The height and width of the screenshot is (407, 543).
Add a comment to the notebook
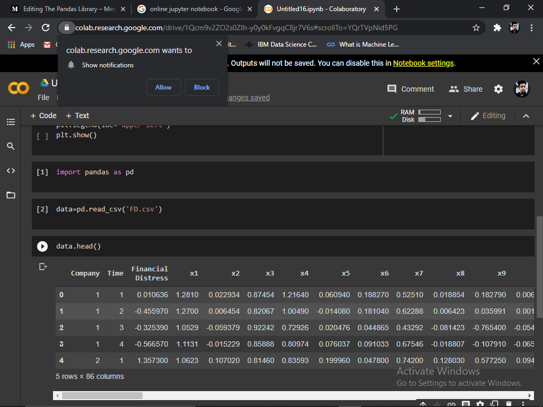(x=410, y=89)
